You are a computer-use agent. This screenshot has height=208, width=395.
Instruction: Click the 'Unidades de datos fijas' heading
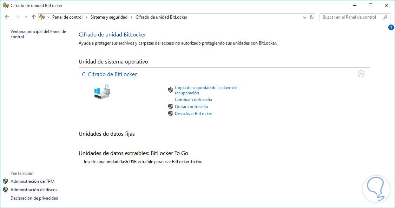pos(106,134)
